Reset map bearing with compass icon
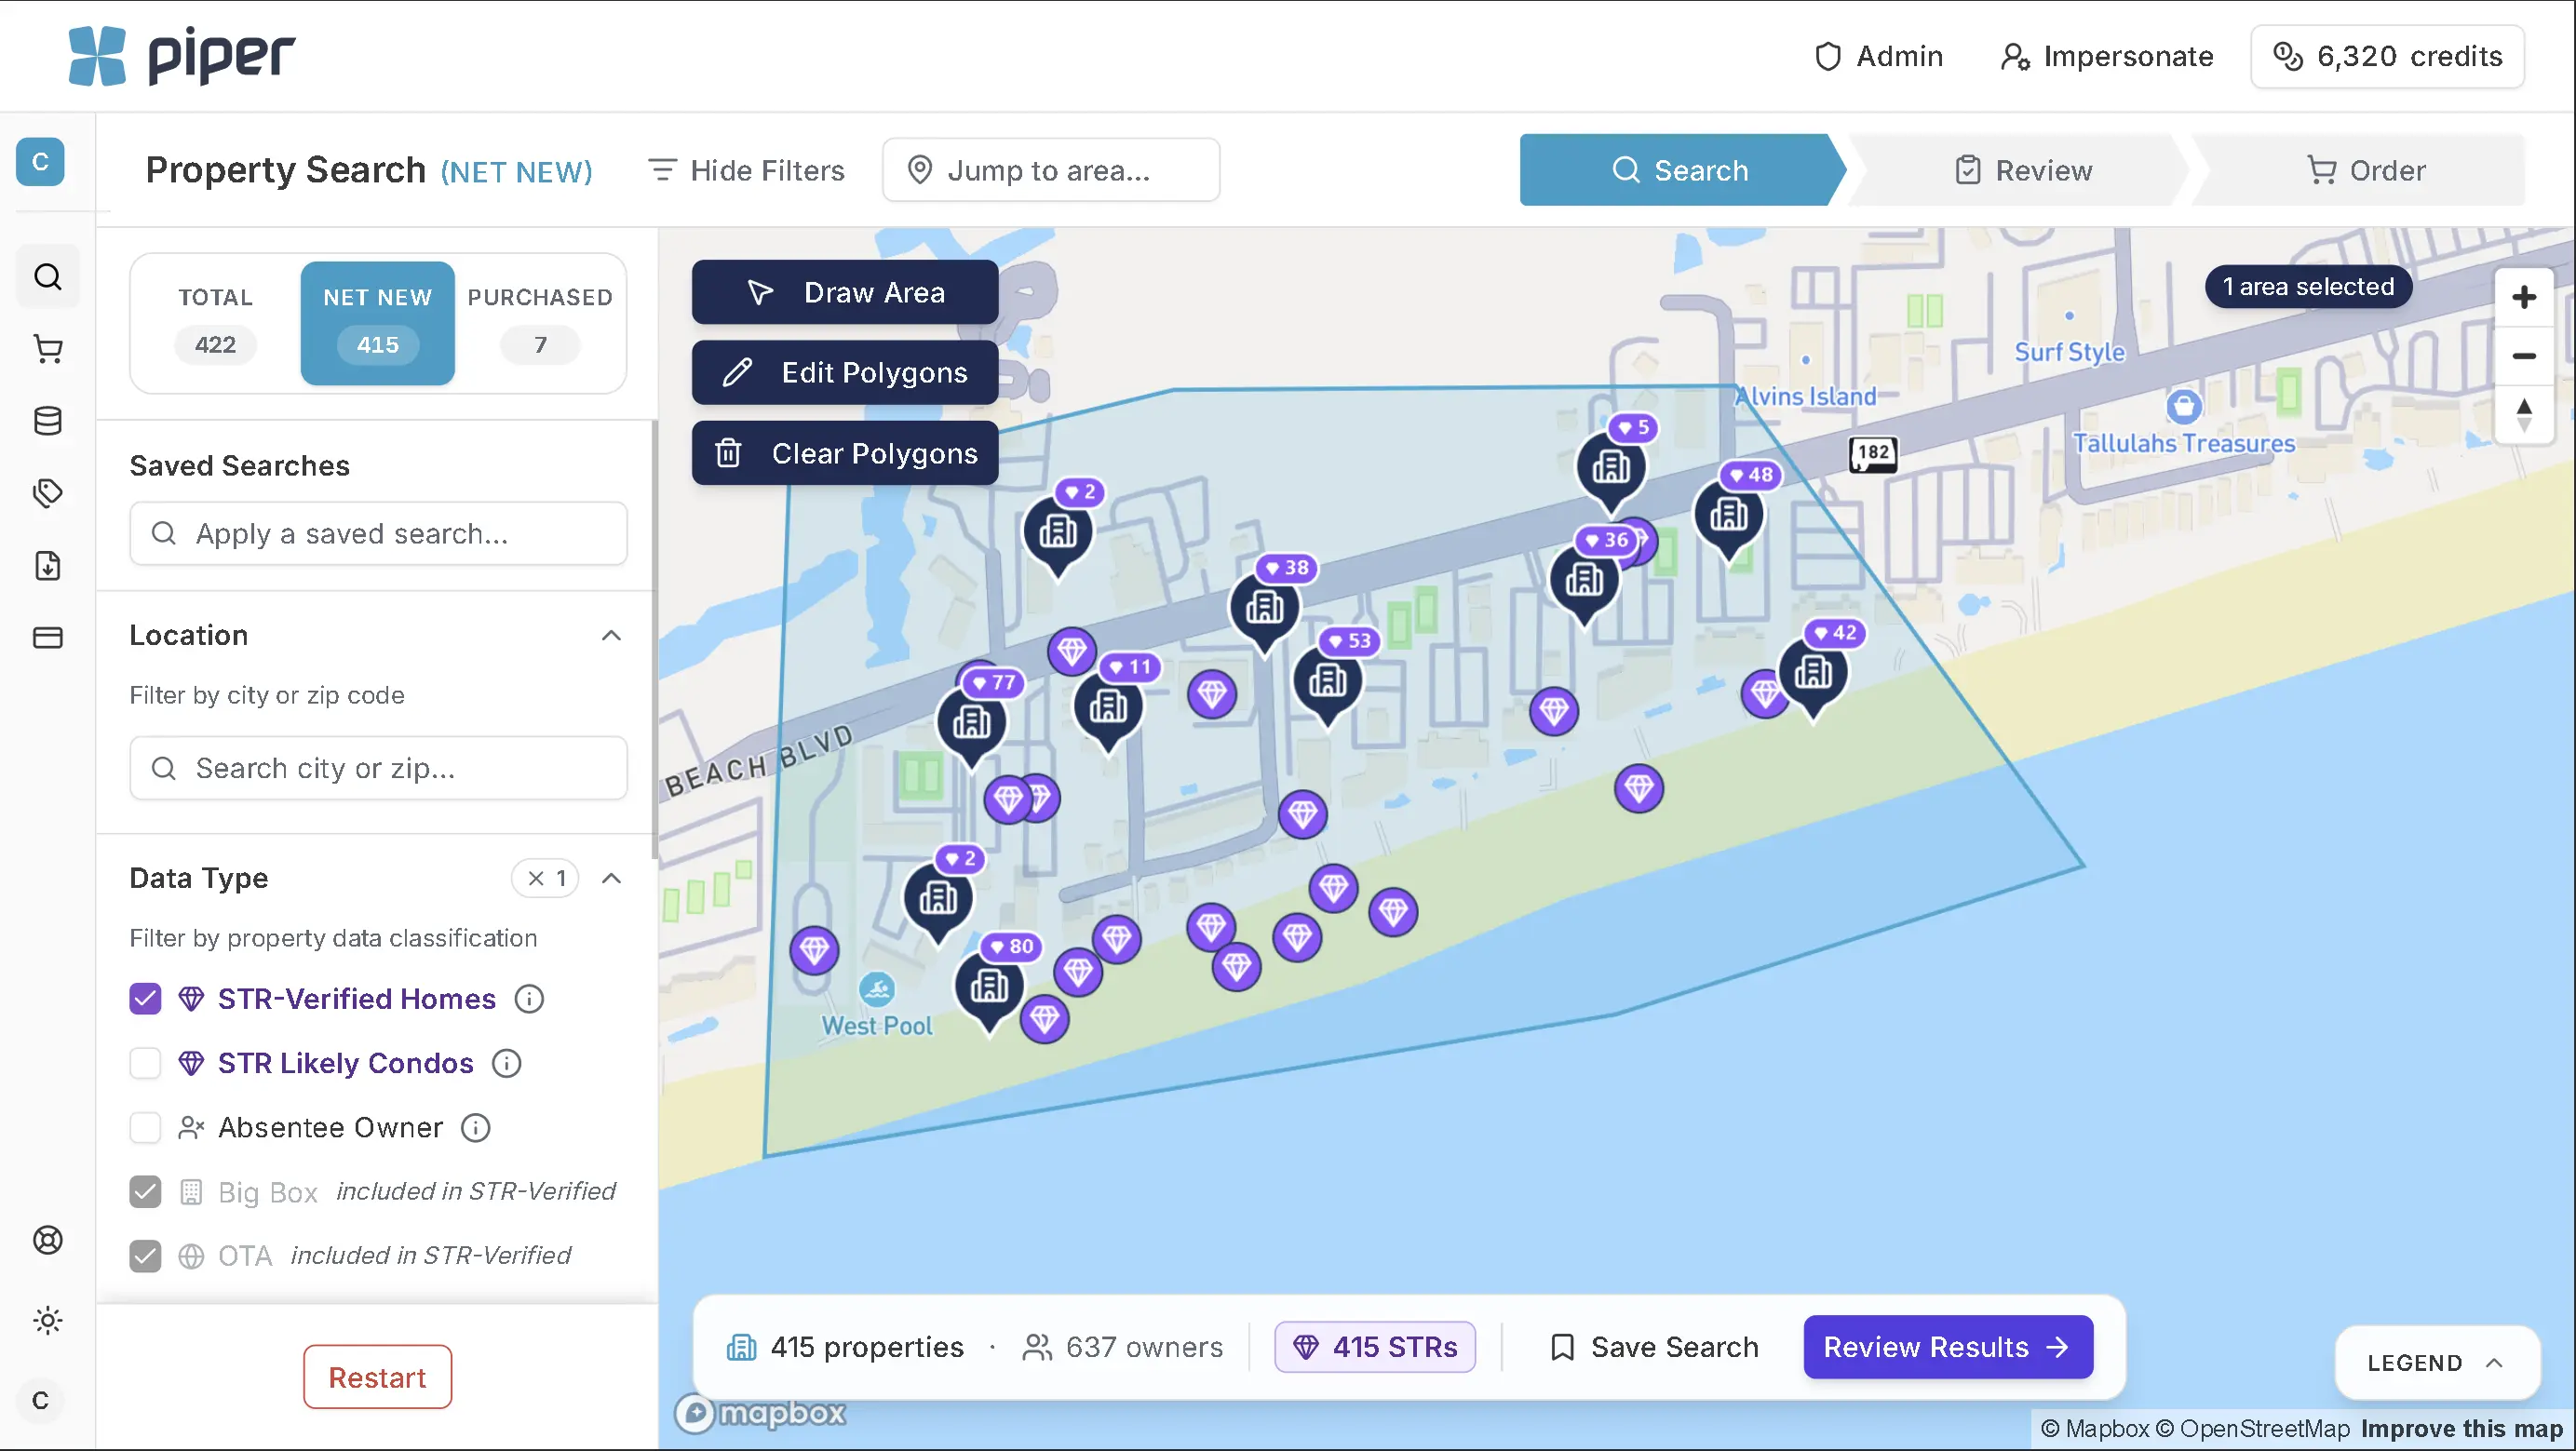This screenshot has height=1451, width=2576. [x=2523, y=415]
